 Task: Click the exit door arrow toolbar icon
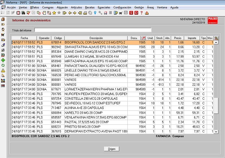click(x=80, y=13)
